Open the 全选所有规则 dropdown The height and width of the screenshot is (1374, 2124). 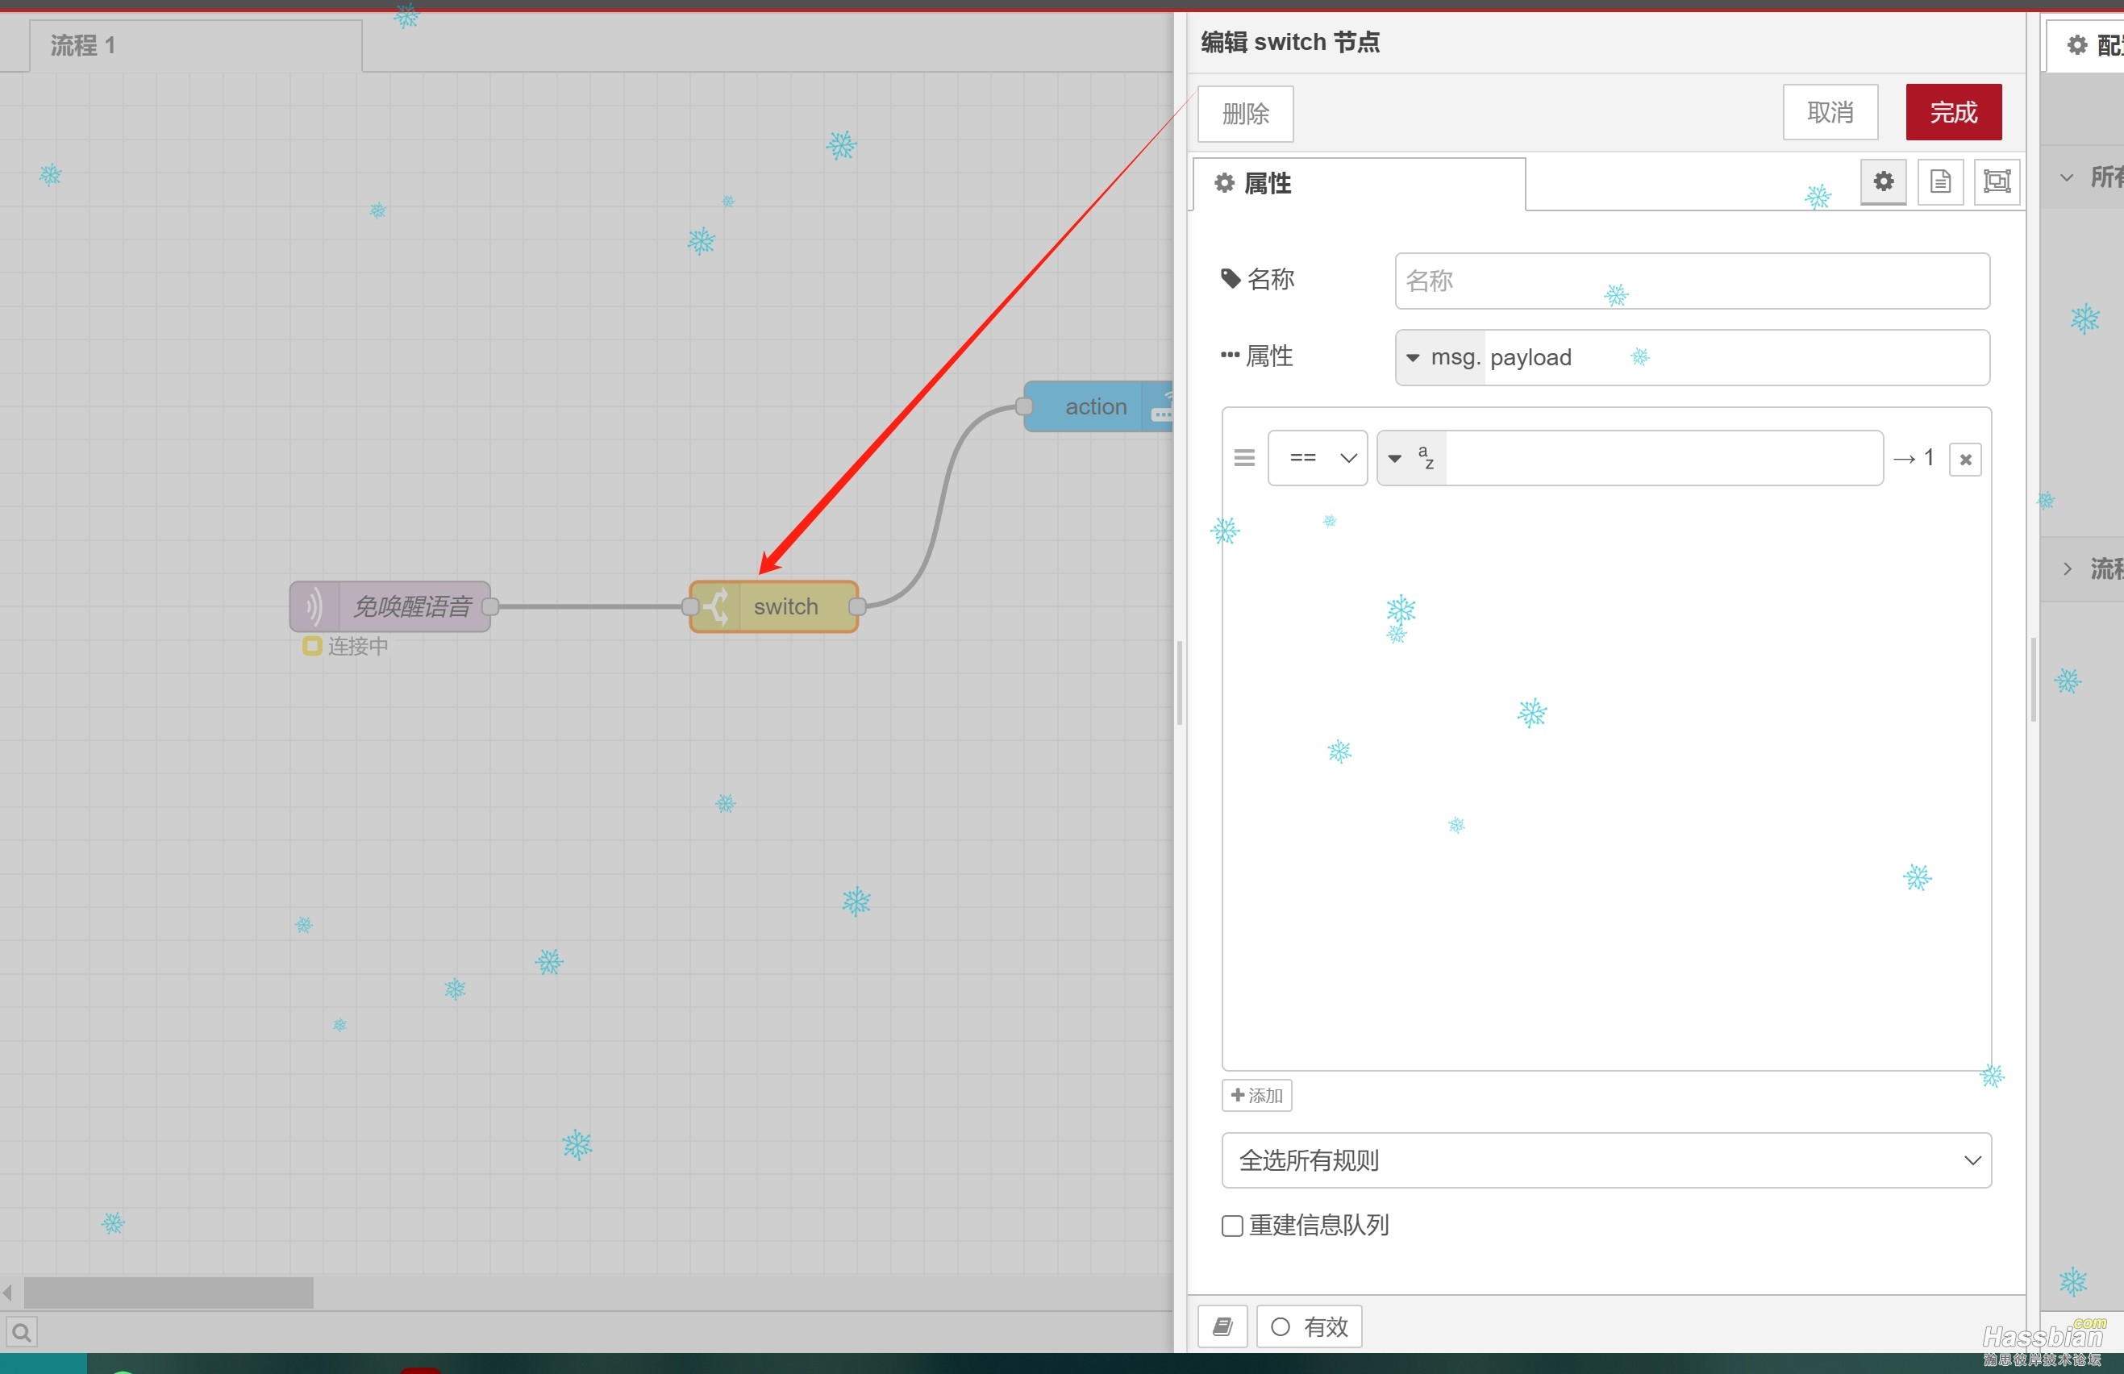pos(1605,1160)
